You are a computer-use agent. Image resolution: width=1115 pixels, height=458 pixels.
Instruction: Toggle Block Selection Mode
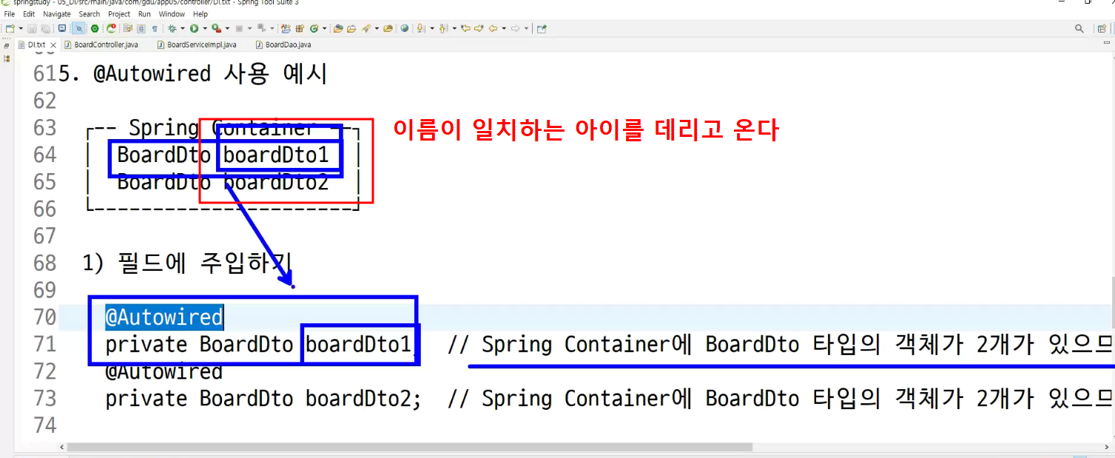pos(141,29)
